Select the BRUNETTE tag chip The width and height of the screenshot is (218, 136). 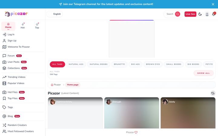pos(119,64)
